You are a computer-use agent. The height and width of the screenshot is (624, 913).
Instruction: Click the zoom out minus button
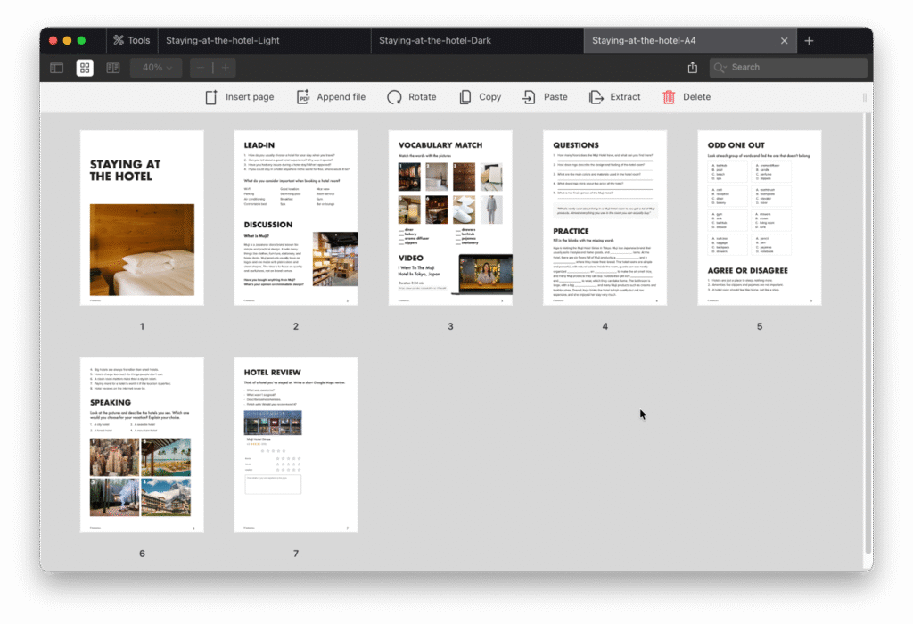coord(202,68)
